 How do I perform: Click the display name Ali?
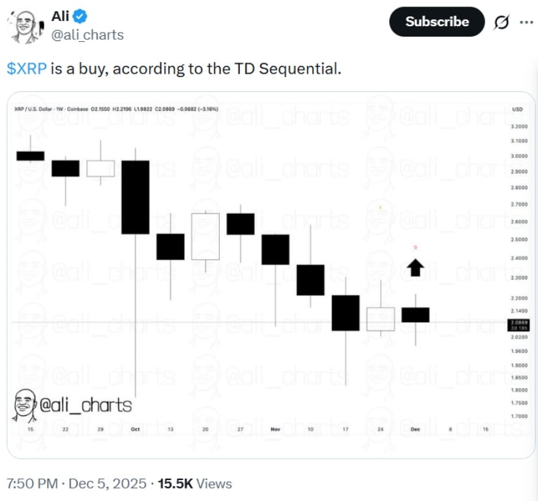pos(59,16)
